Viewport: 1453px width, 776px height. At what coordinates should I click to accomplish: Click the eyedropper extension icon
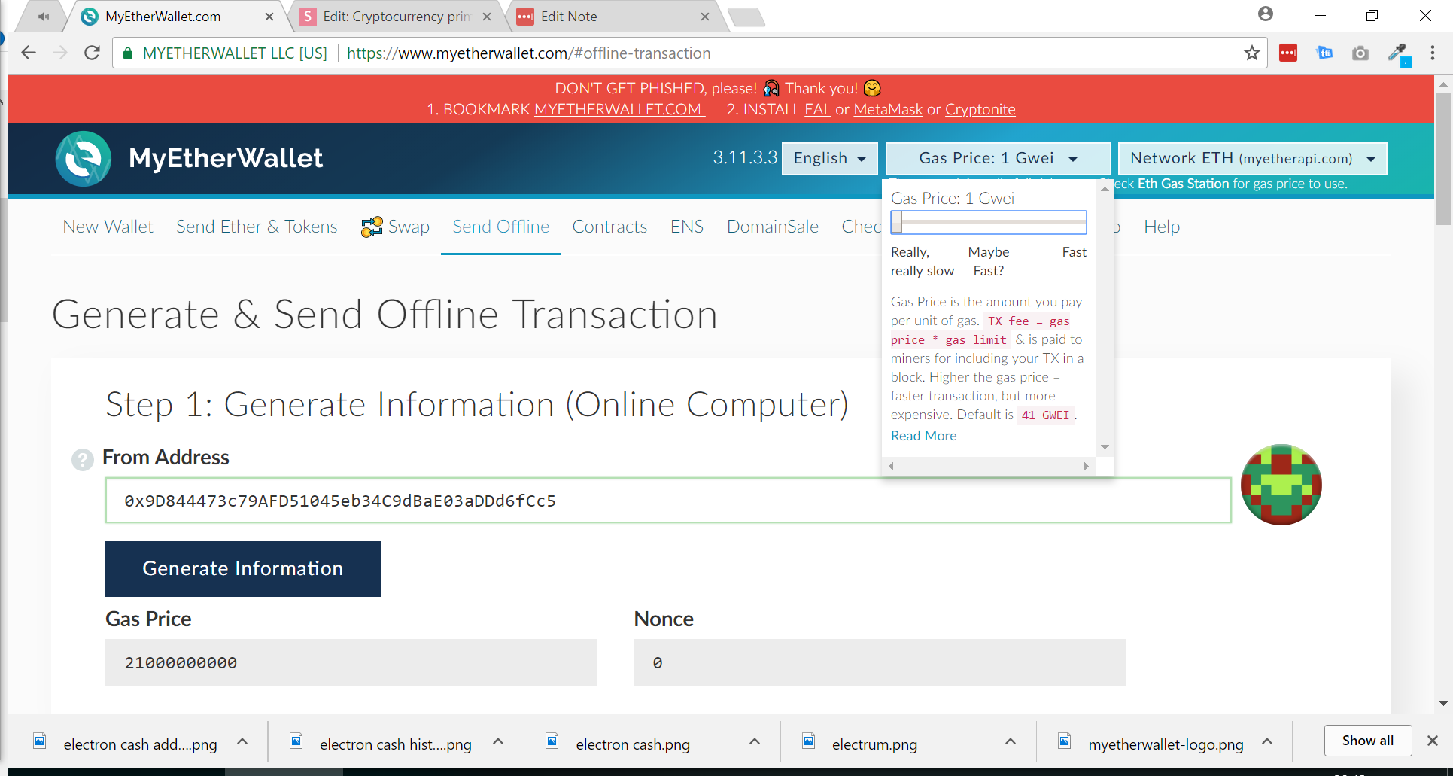click(1399, 53)
